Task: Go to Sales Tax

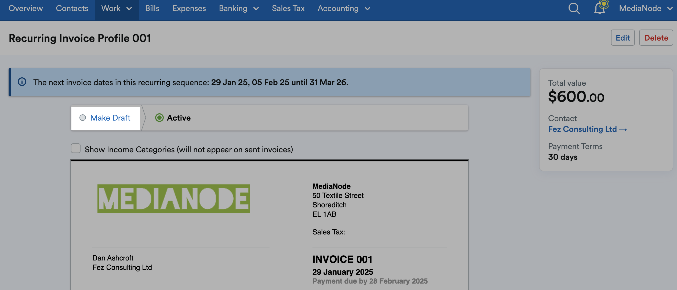Action: pos(288,8)
